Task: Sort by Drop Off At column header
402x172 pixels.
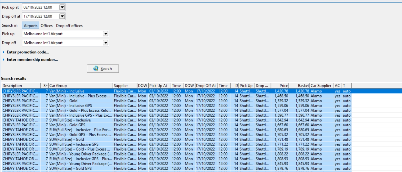Action: 206,86
